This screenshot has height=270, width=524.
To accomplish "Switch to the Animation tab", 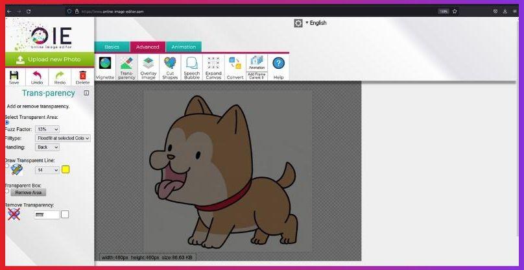I will click(x=184, y=47).
